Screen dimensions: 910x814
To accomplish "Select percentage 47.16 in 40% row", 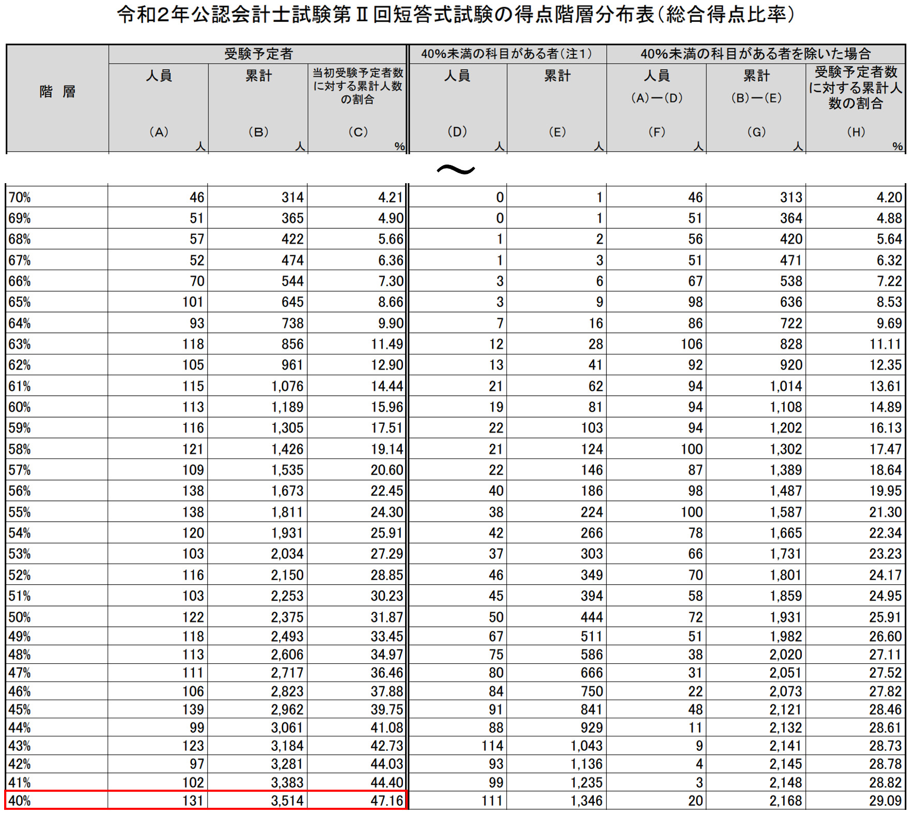I will 387,801.
